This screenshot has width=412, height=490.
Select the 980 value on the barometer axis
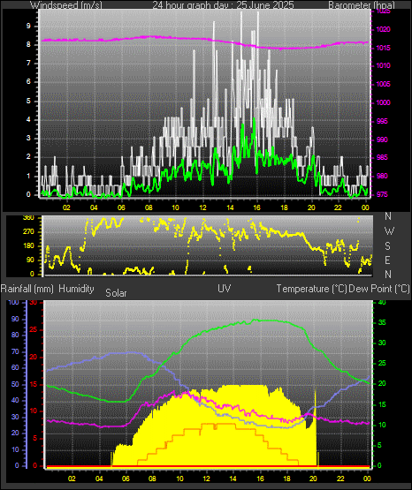(382, 176)
